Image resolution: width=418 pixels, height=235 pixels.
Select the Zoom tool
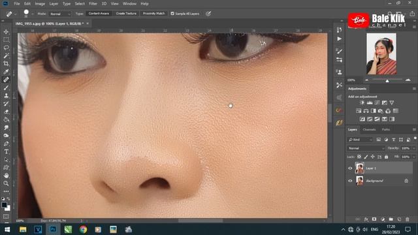6,183
